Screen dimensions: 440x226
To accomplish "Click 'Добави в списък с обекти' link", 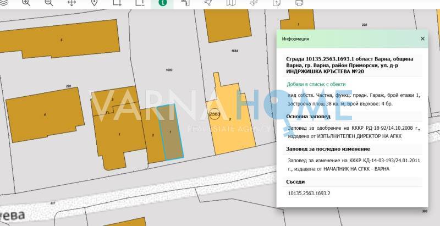I will tap(316, 84).
